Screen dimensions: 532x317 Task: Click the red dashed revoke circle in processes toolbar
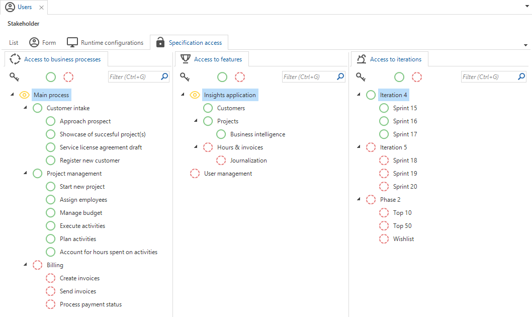[68, 77]
